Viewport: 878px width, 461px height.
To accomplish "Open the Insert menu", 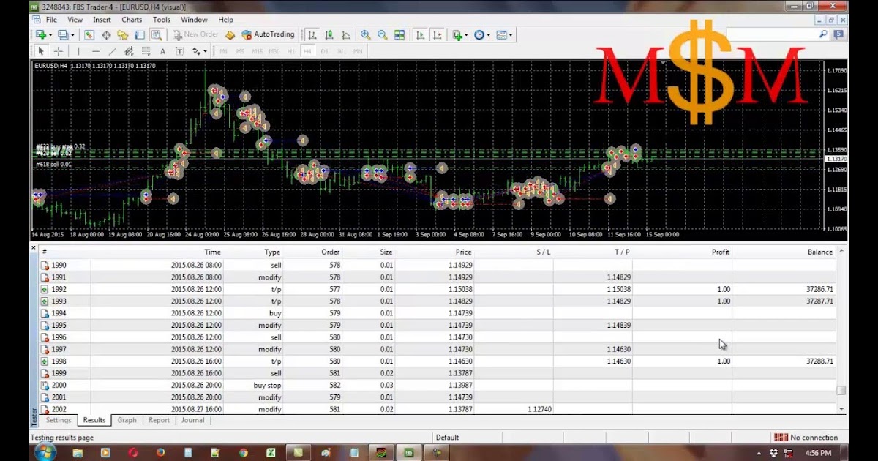I will (x=102, y=20).
